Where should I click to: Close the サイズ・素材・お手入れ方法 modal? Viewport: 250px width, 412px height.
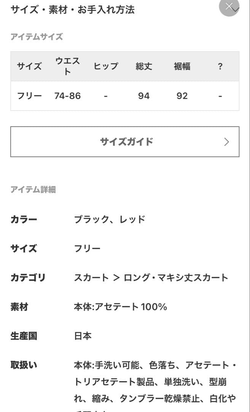point(229,7)
